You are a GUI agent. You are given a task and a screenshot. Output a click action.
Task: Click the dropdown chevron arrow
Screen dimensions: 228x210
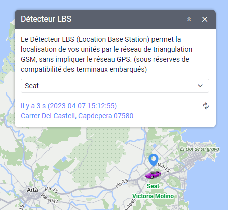click(x=200, y=86)
